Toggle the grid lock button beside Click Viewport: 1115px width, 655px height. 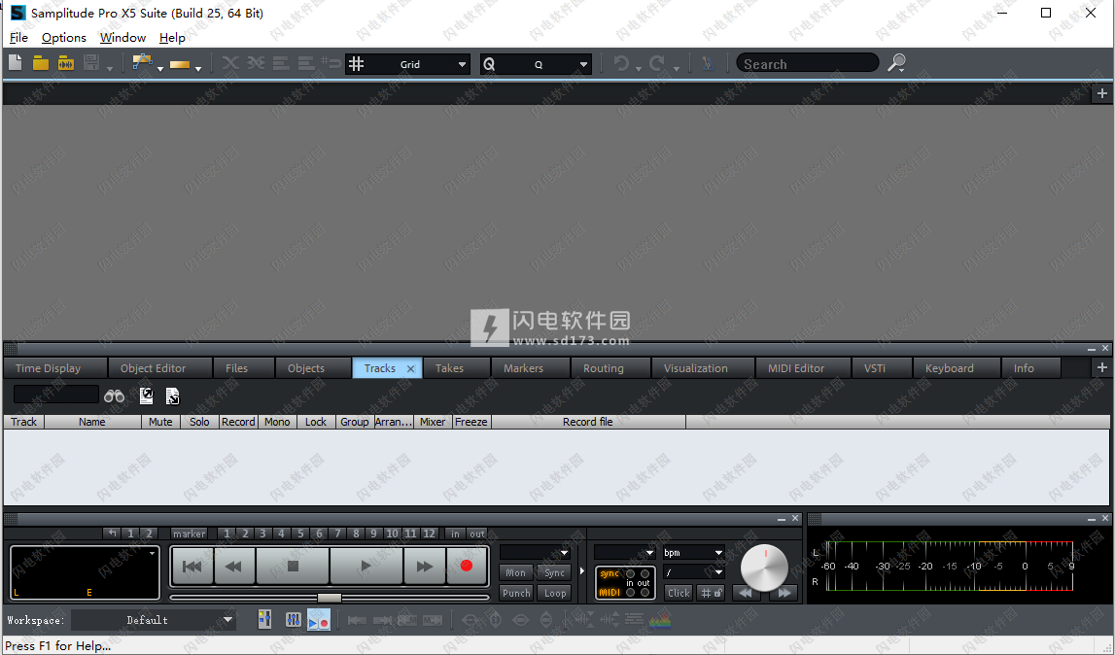pos(711,593)
